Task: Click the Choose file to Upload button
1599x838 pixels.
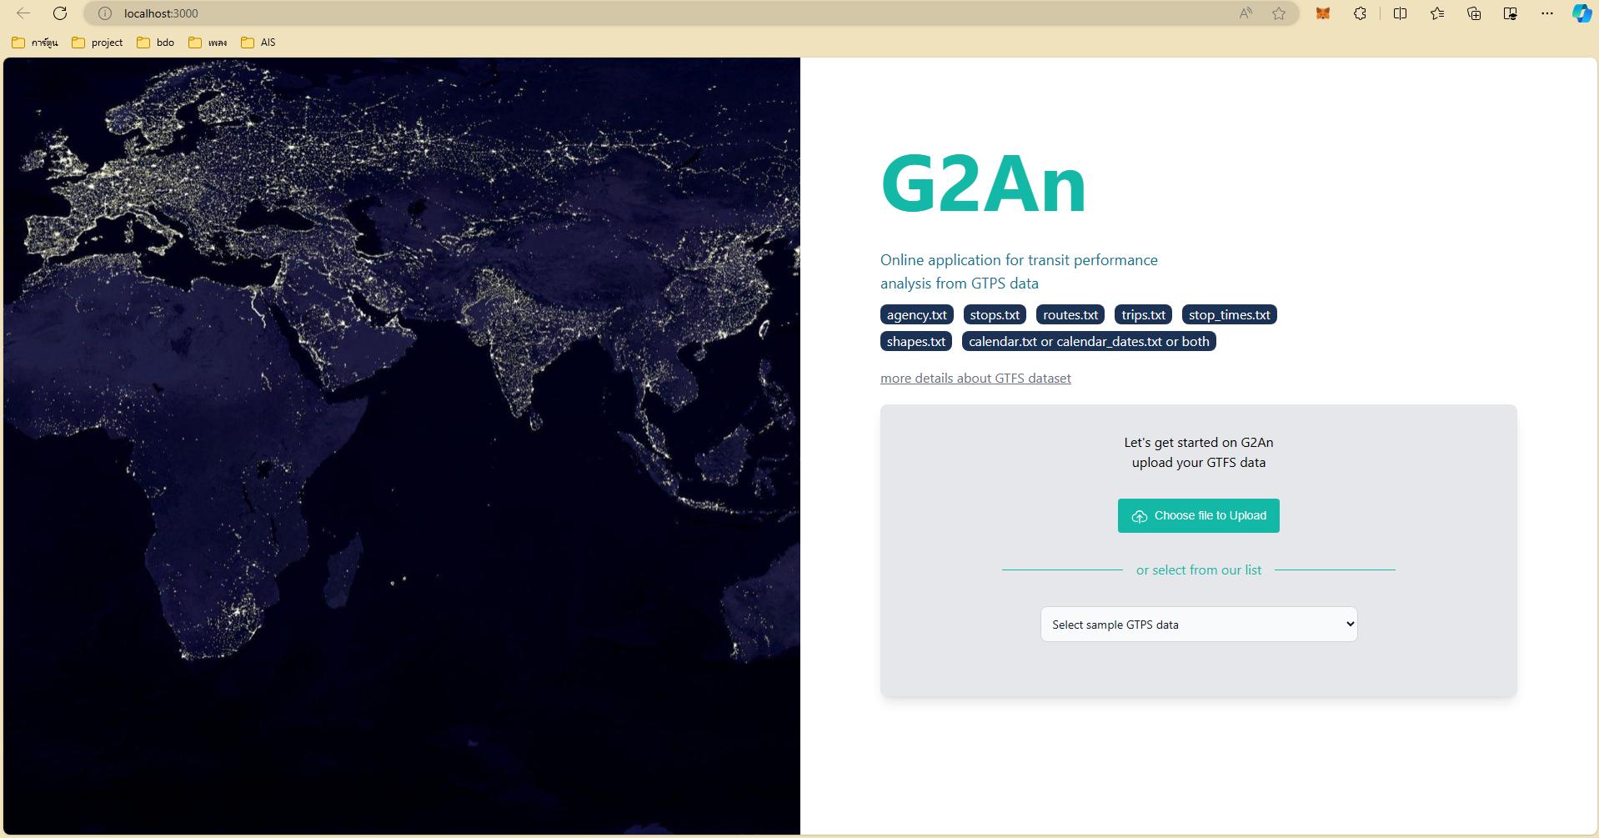Action: pyautogui.click(x=1199, y=515)
